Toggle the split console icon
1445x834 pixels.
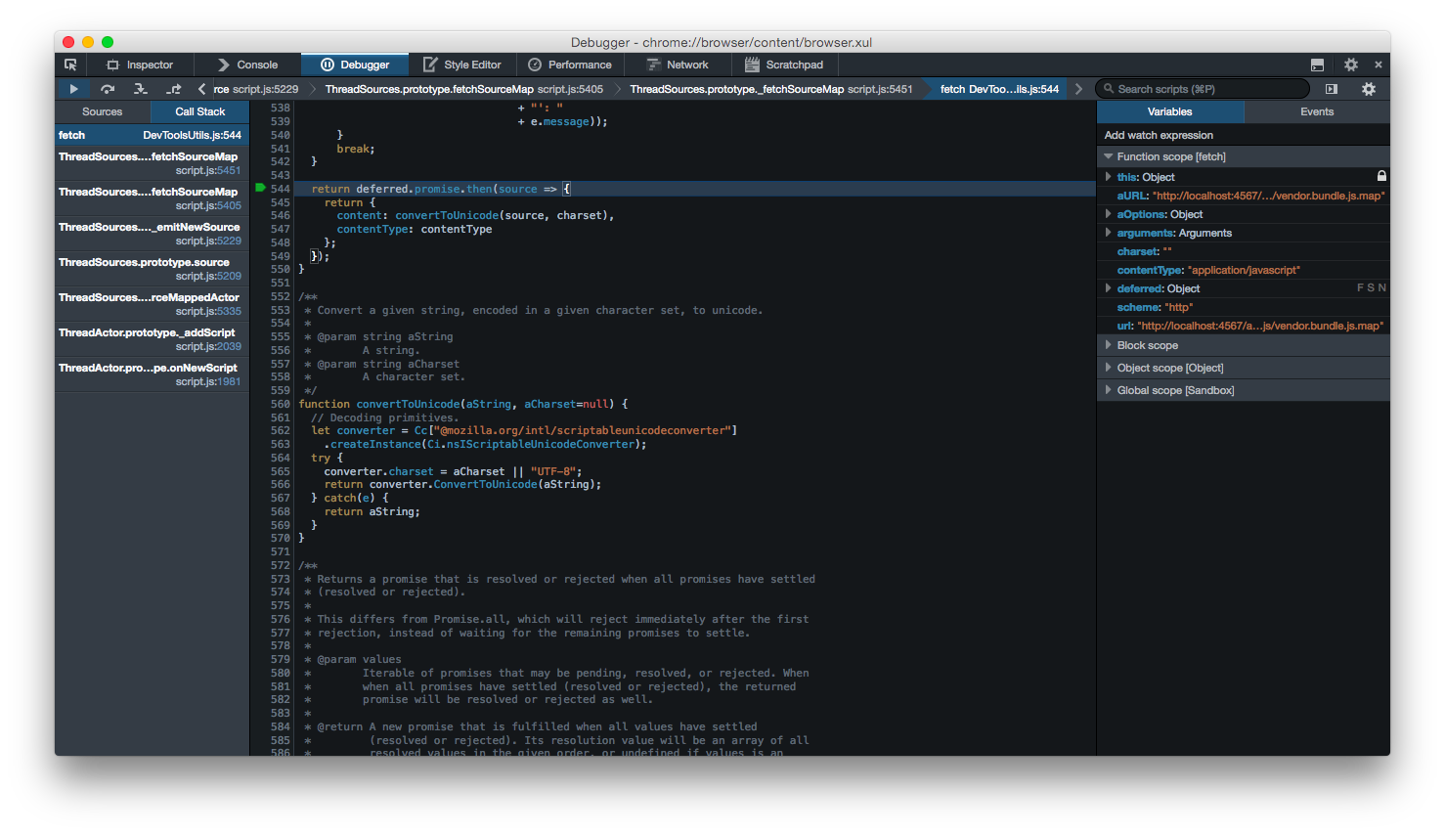tap(1317, 65)
